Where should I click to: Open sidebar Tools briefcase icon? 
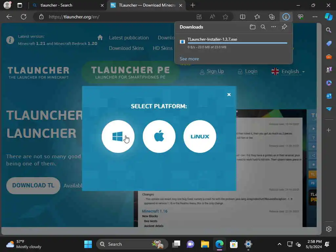[x=329, y=56]
